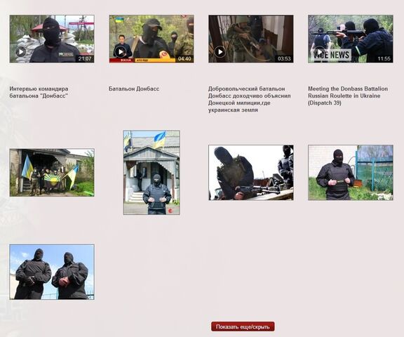
Task: Click the 'Показать еще/скрыть' button
Action: click(x=243, y=326)
